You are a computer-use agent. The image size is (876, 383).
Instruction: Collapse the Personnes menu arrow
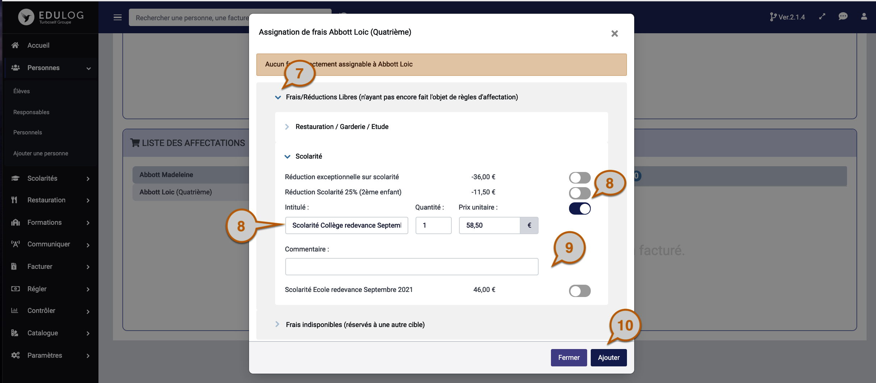[x=89, y=68]
